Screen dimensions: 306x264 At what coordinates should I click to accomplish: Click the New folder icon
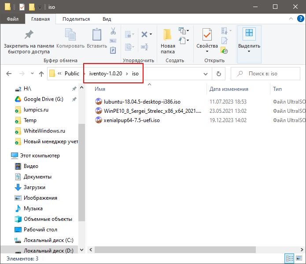click(167, 35)
